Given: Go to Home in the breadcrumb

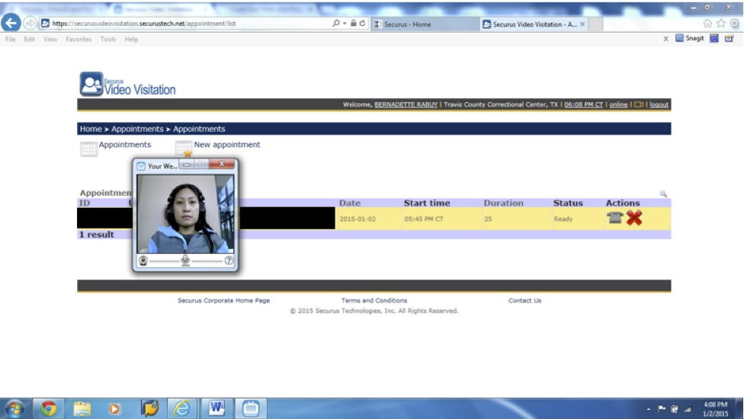Looking at the screenshot, I should (91, 129).
